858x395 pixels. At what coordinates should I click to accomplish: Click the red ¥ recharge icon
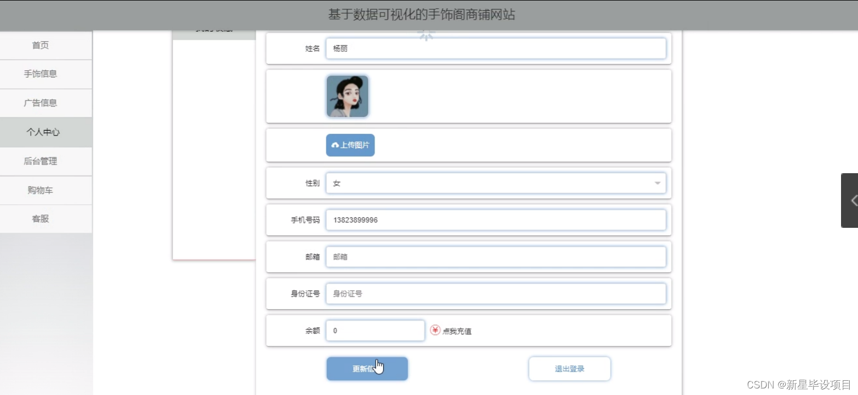click(x=434, y=330)
